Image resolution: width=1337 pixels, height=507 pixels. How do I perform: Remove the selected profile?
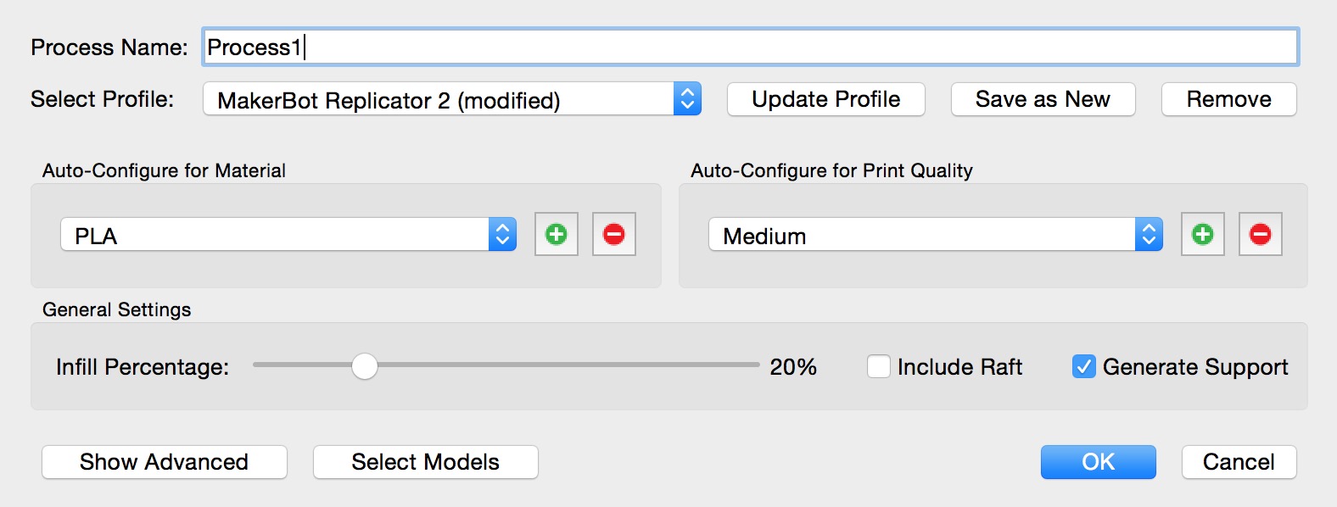point(1228,99)
